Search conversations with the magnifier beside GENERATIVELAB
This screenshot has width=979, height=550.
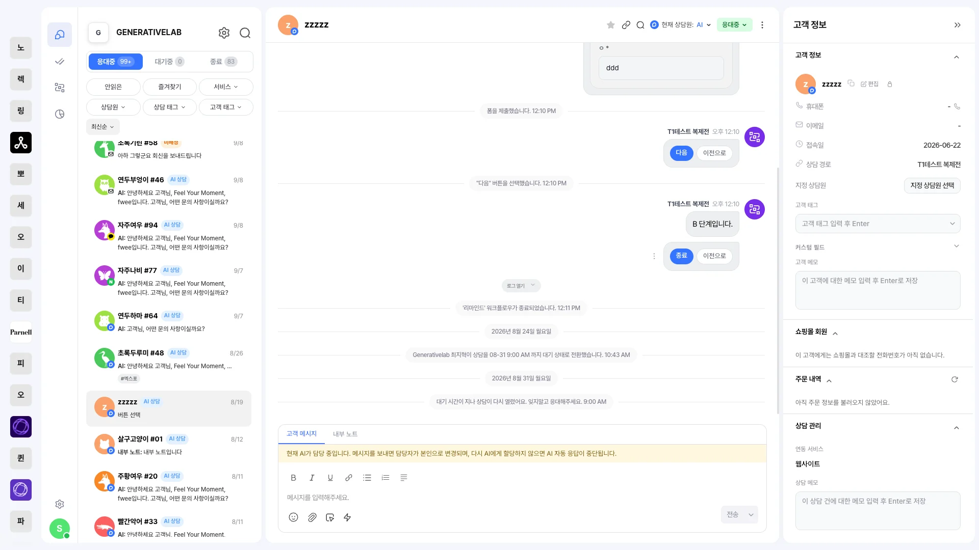[x=245, y=33]
